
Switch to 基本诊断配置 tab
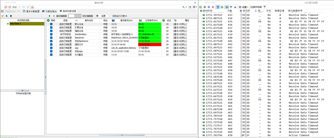[31, 11]
